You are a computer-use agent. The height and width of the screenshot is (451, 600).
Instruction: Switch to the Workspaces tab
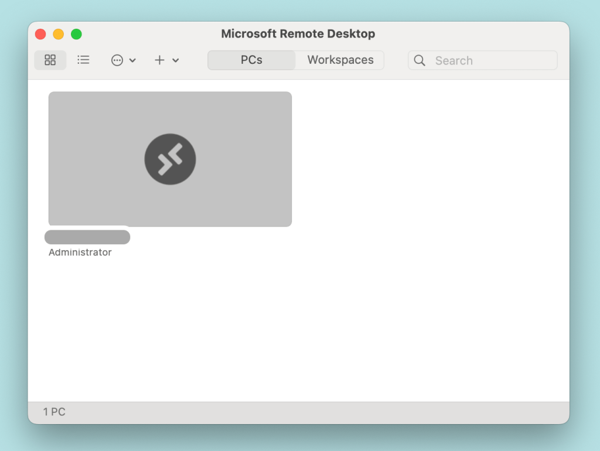coord(340,60)
